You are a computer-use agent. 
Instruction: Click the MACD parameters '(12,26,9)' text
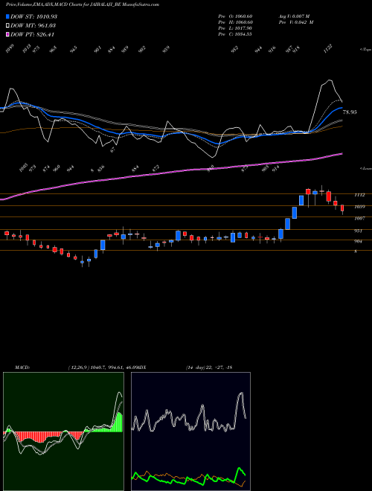click(79, 368)
